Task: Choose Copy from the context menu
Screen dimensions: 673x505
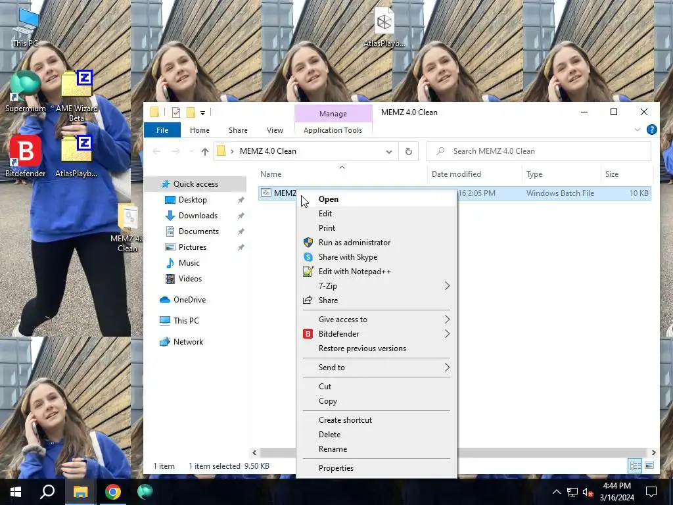Action: (377, 401)
